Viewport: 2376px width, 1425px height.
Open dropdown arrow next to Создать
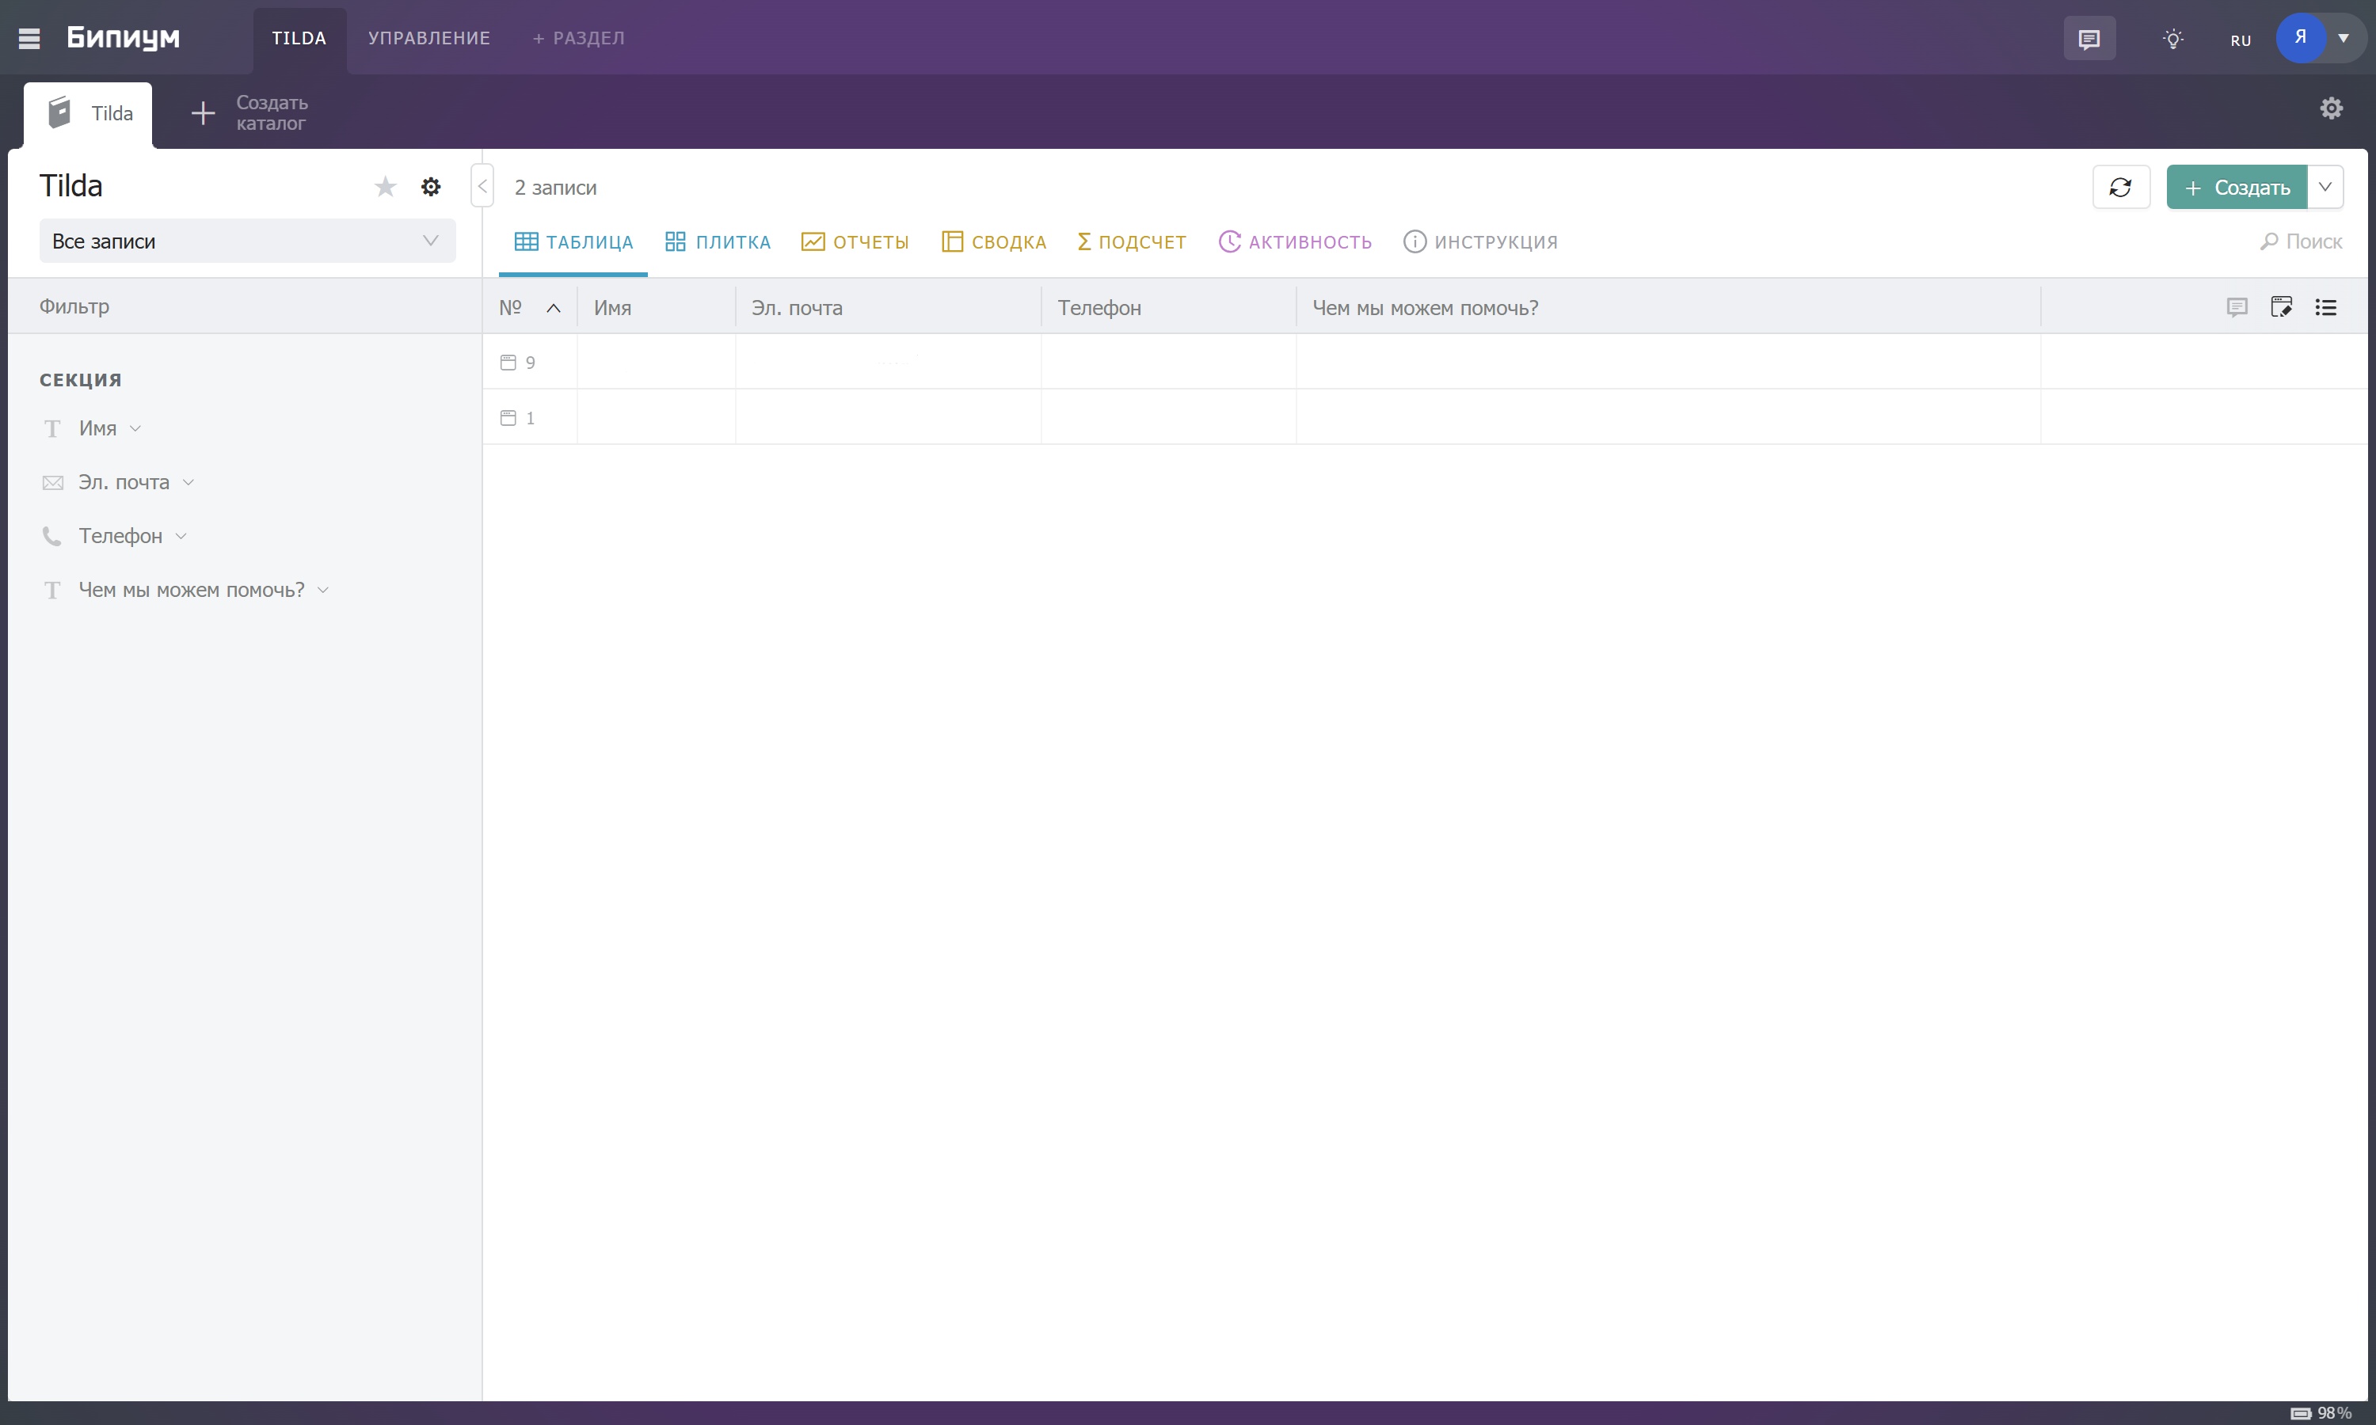[x=2325, y=188]
